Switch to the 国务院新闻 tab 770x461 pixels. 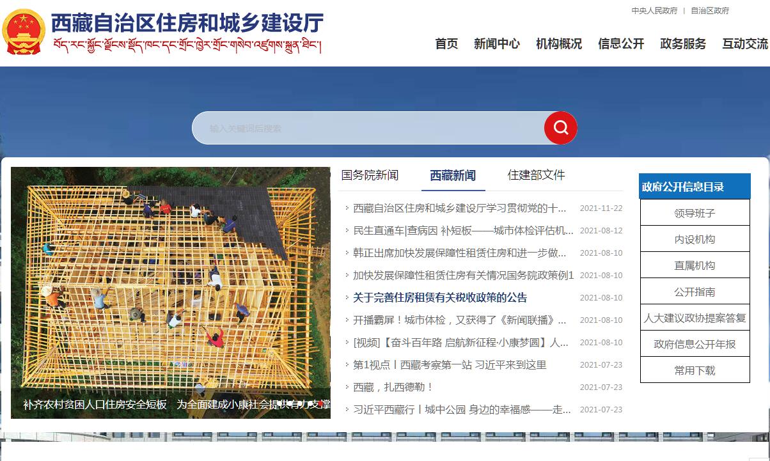(x=370, y=175)
